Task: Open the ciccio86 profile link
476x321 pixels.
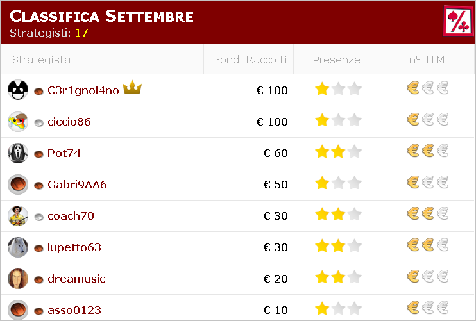Action: coord(69,122)
